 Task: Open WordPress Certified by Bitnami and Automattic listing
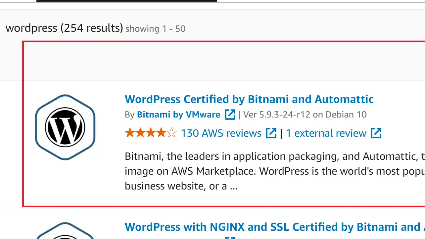[249, 99]
